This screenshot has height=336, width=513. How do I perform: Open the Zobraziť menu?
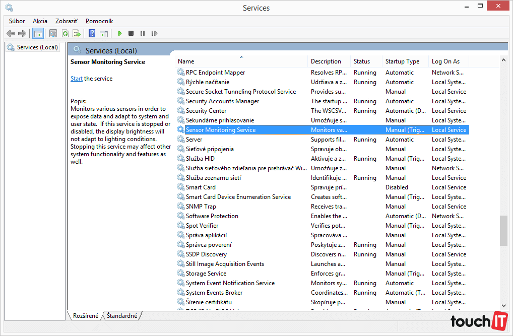coord(67,21)
